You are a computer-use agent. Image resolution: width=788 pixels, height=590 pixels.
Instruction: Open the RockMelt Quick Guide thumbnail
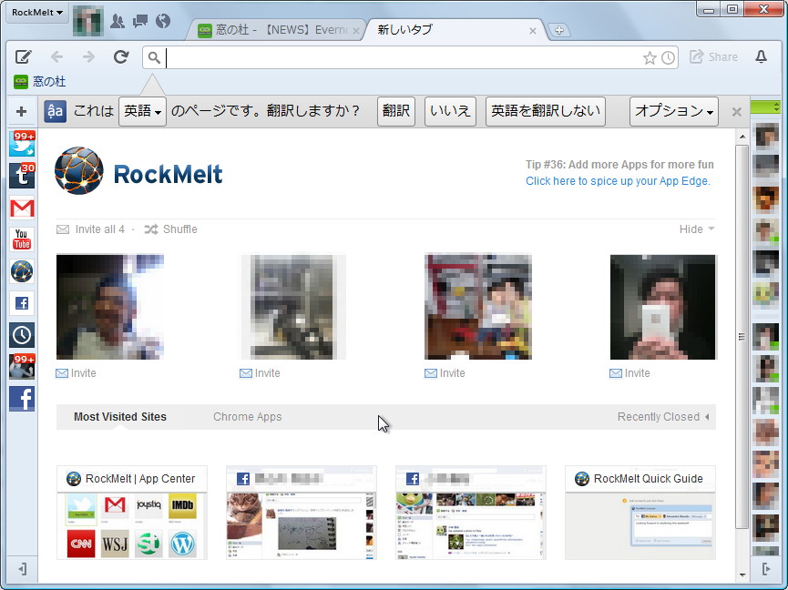coord(640,513)
